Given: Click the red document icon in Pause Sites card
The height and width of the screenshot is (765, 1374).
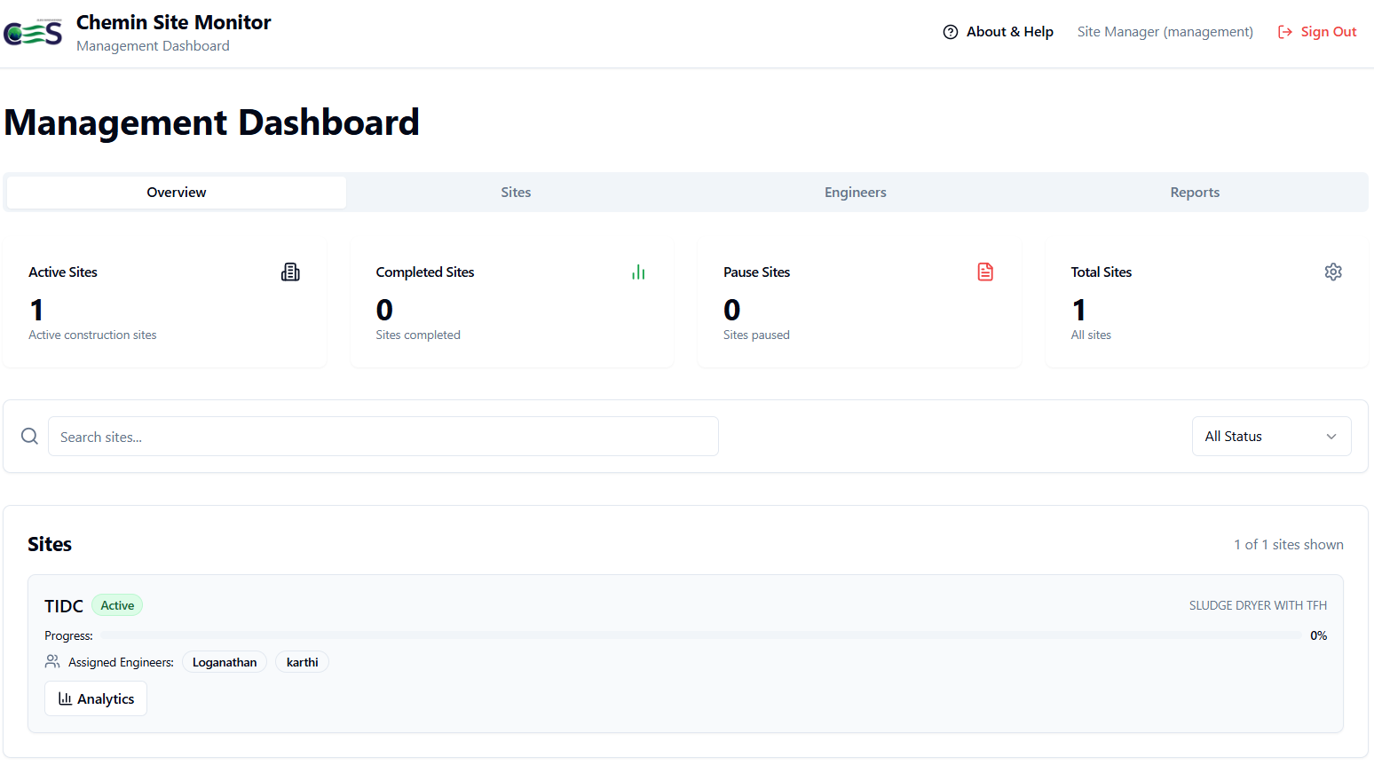Looking at the screenshot, I should click(x=985, y=272).
